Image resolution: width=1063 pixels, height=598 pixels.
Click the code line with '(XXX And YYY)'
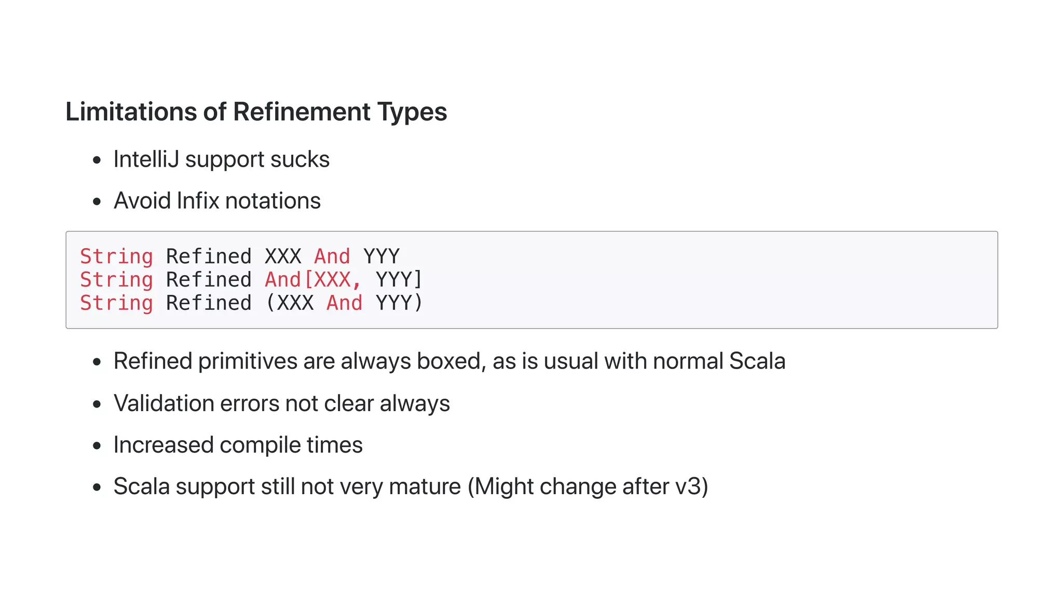(x=251, y=303)
